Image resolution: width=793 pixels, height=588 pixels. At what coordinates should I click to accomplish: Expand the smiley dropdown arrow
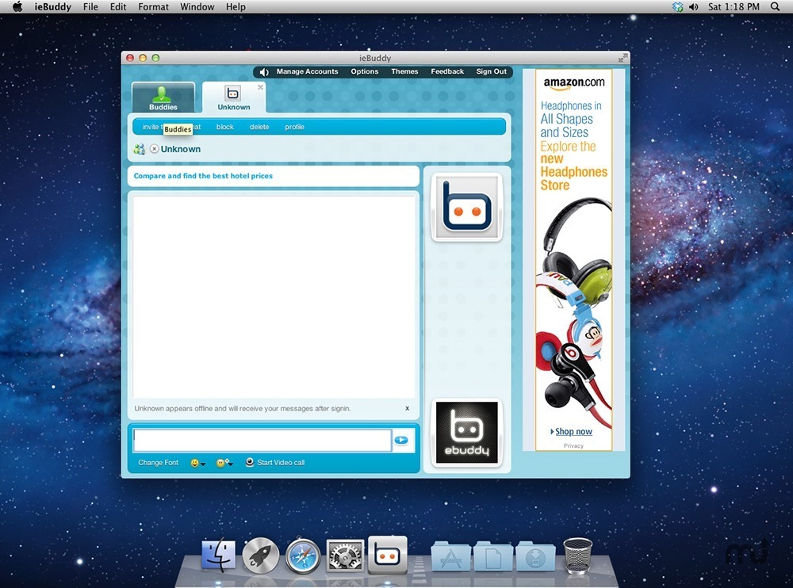click(x=204, y=464)
